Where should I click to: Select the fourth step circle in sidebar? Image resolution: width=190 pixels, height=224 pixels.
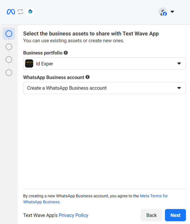[x=9, y=72]
